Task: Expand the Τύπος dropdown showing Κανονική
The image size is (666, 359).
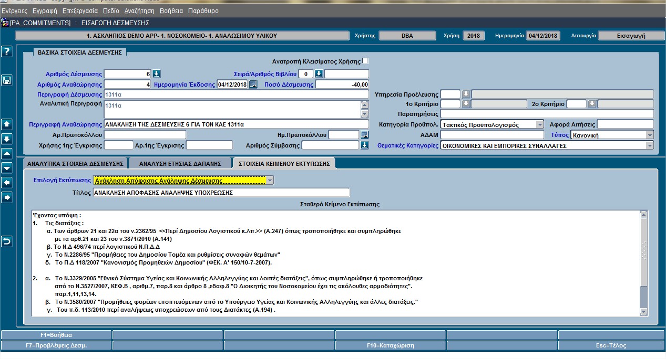Action: coord(650,135)
